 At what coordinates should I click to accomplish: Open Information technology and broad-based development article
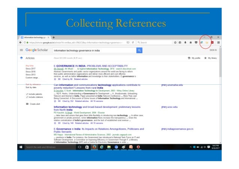97,108
